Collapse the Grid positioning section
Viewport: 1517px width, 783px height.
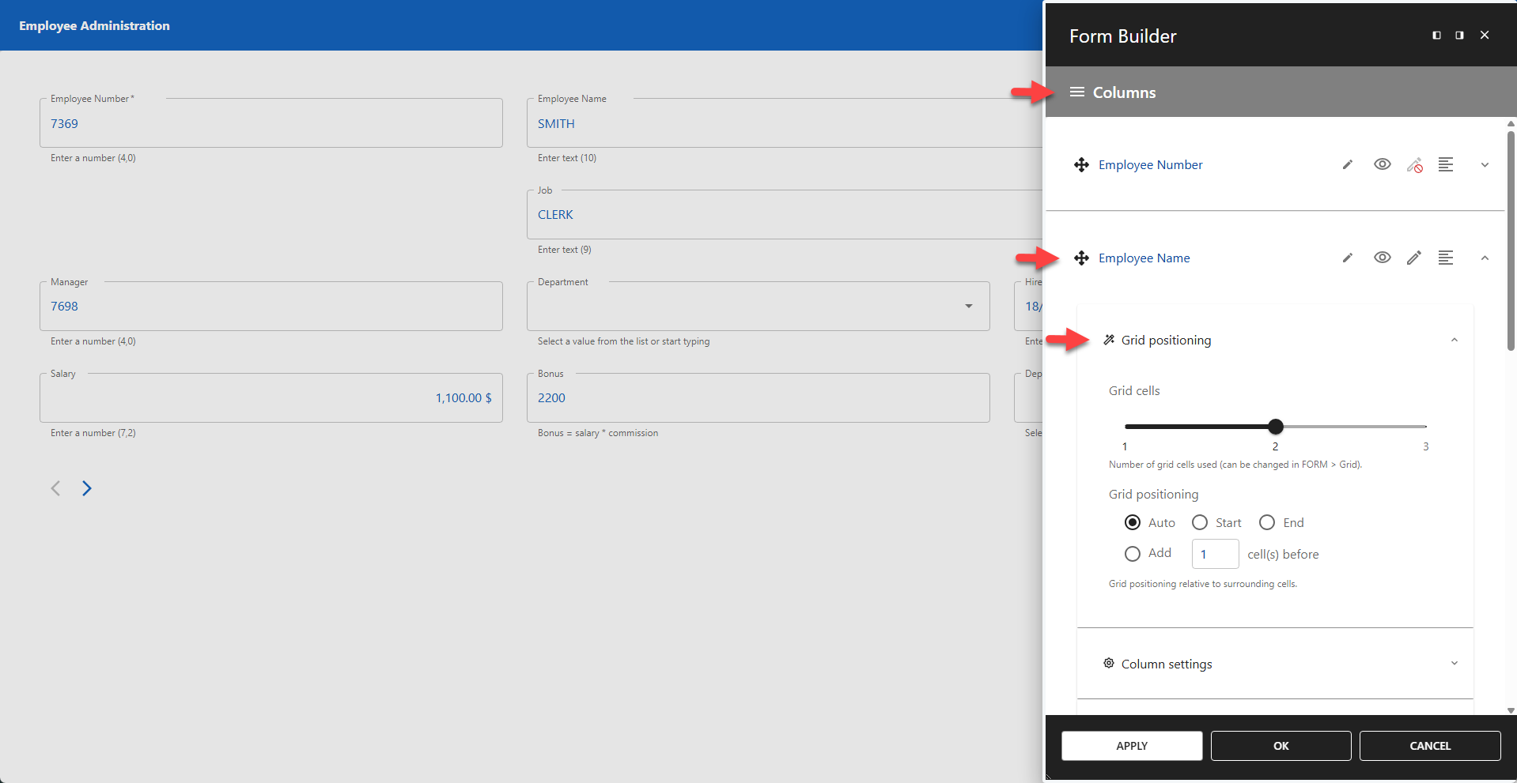1454,339
